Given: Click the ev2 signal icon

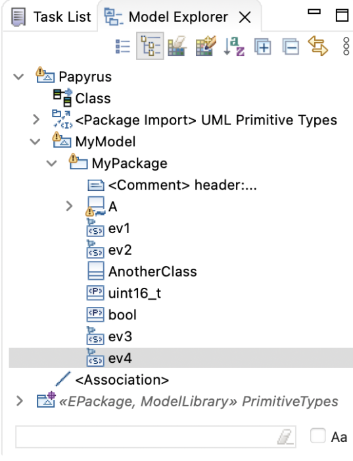Looking at the screenshot, I should pyautogui.click(x=95, y=250).
